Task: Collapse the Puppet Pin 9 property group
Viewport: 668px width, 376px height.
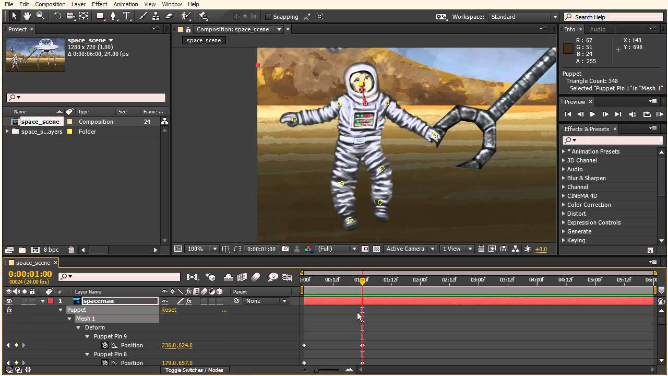Action: pyautogui.click(x=88, y=337)
